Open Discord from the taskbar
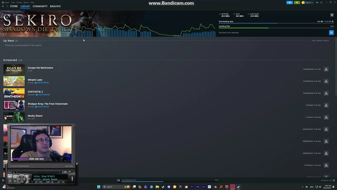 [169, 187]
